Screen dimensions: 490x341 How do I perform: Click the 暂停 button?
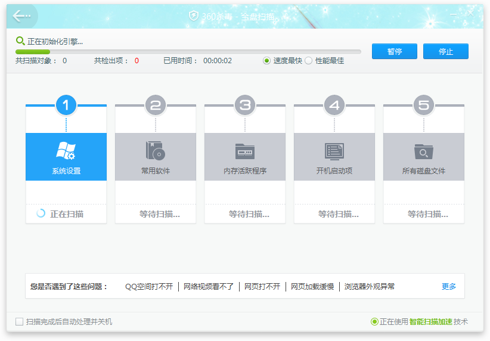click(x=394, y=51)
